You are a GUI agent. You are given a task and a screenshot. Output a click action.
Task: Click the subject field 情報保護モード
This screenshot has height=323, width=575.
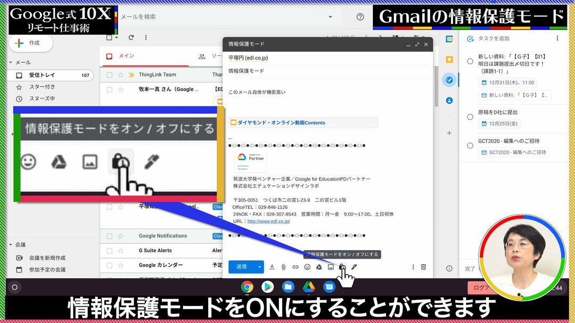[327, 71]
